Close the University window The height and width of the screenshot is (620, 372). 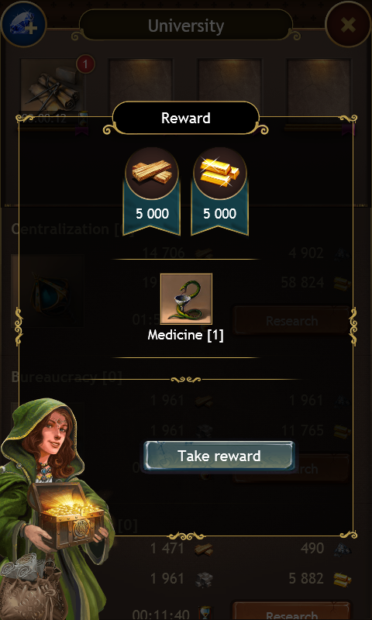pos(348,25)
